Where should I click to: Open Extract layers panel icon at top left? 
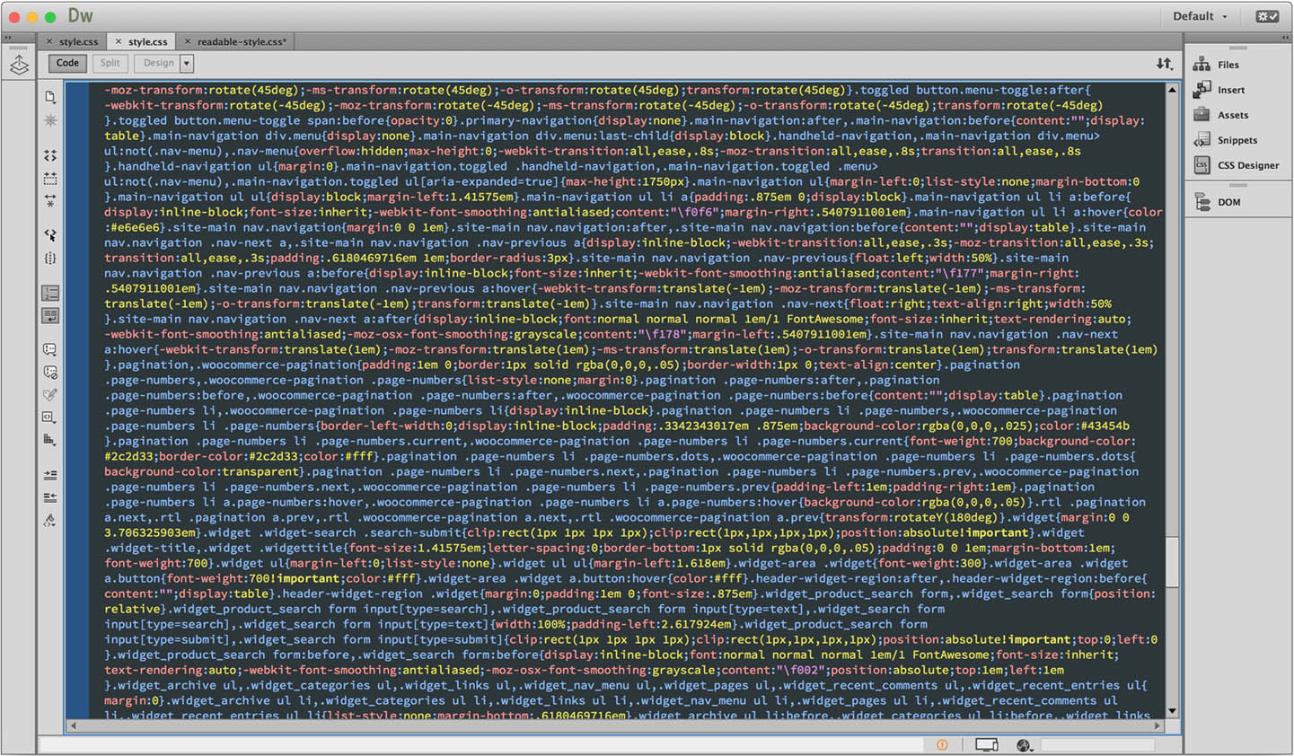[x=19, y=65]
